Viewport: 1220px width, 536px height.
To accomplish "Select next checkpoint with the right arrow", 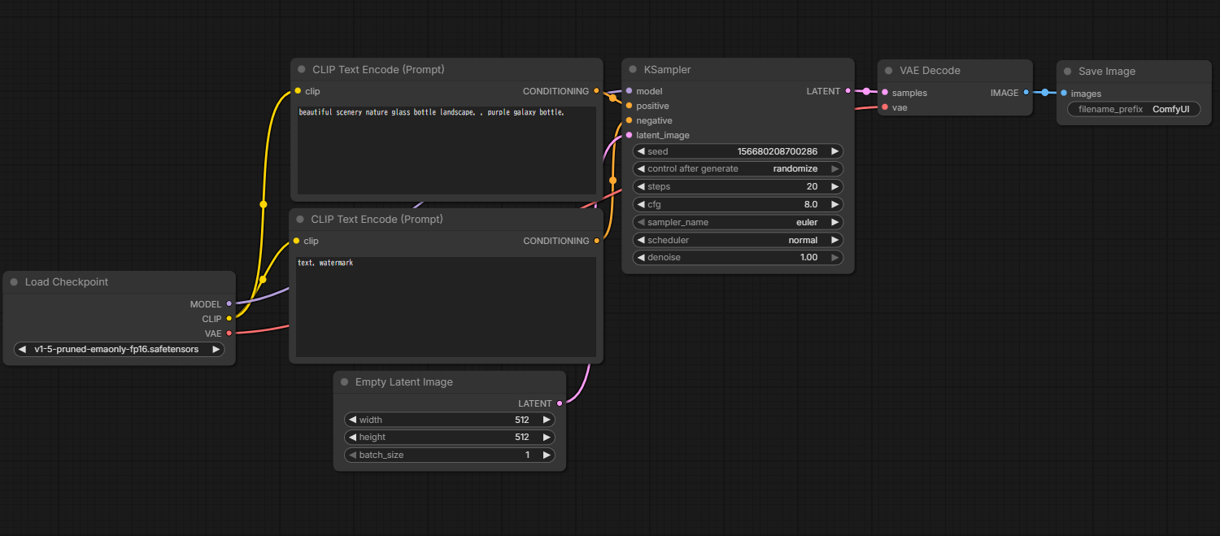I will [x=216, y=350].
